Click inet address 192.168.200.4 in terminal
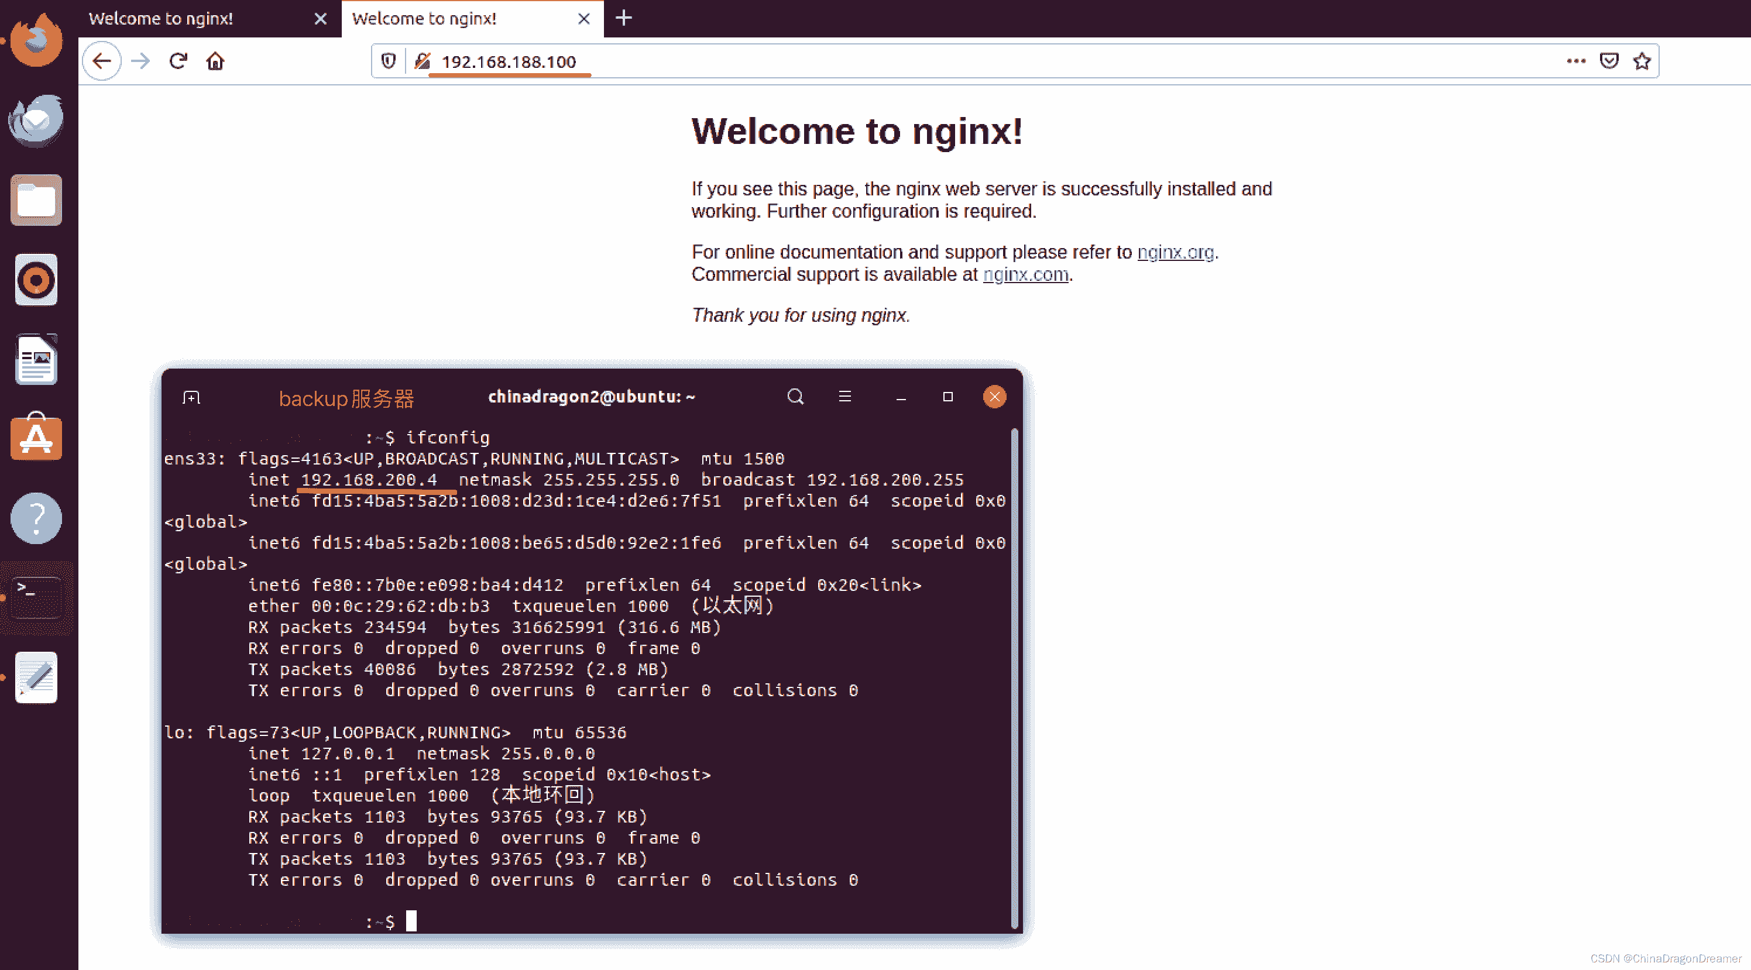 coord(369,480)
